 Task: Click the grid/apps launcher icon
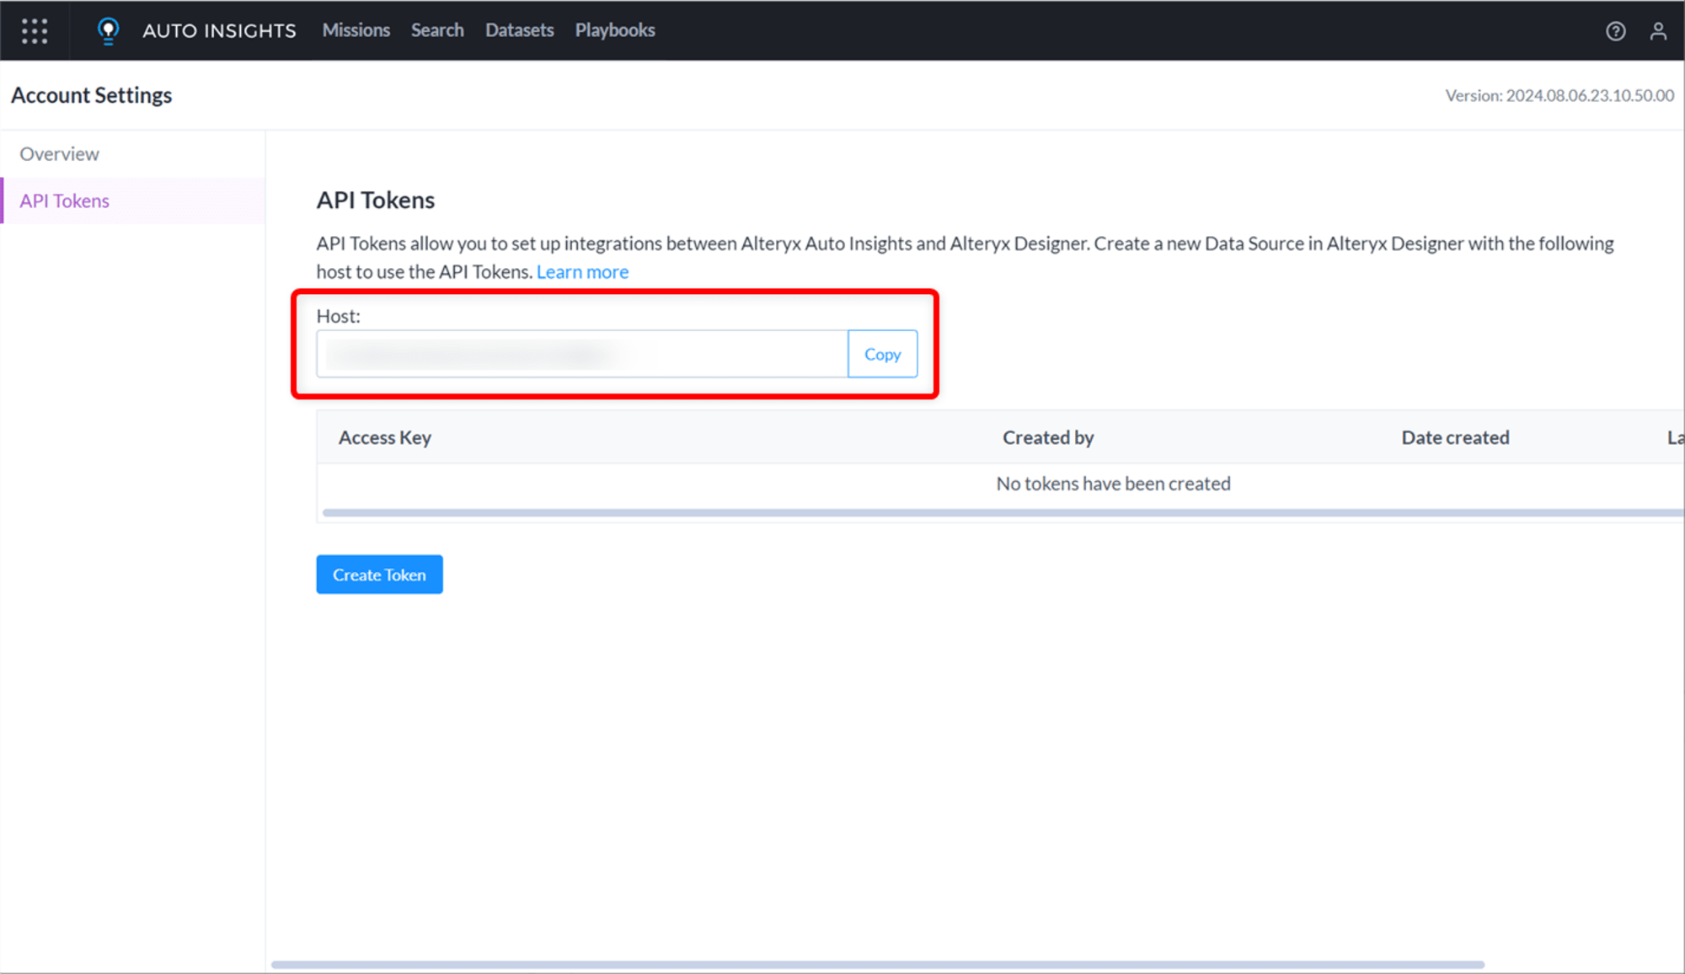[x=35, y=30]
